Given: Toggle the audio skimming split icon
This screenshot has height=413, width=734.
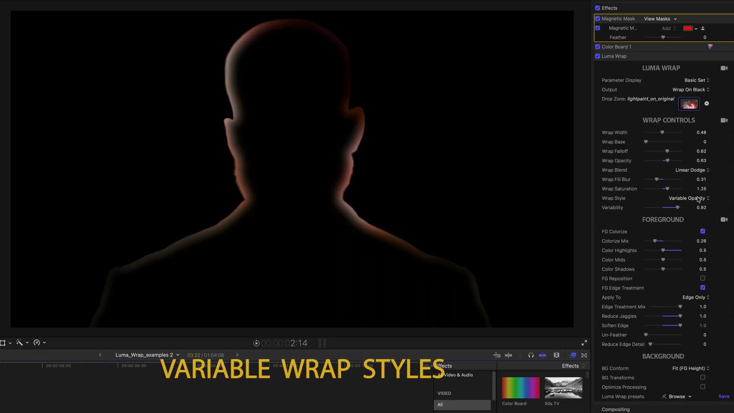Looking at the screenshot, I should 508,355.
